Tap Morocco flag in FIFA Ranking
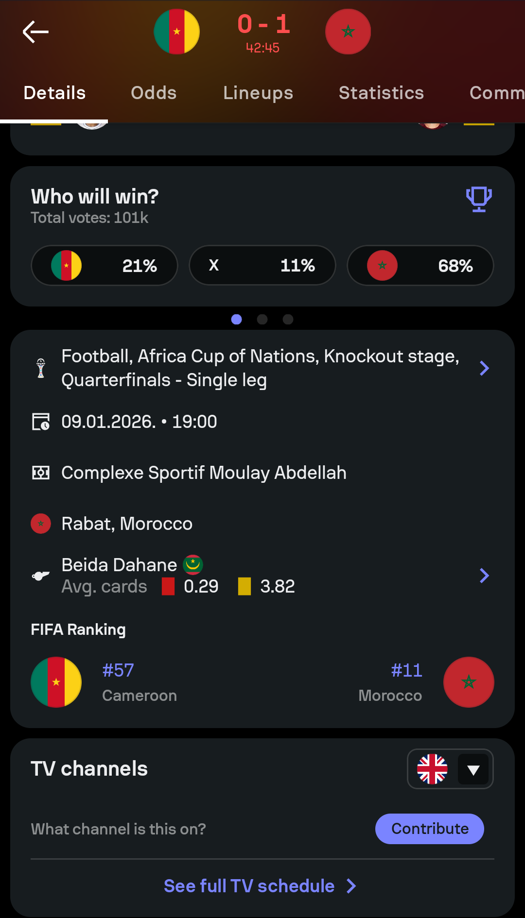525x918 pixels. [x=469, y=682]
